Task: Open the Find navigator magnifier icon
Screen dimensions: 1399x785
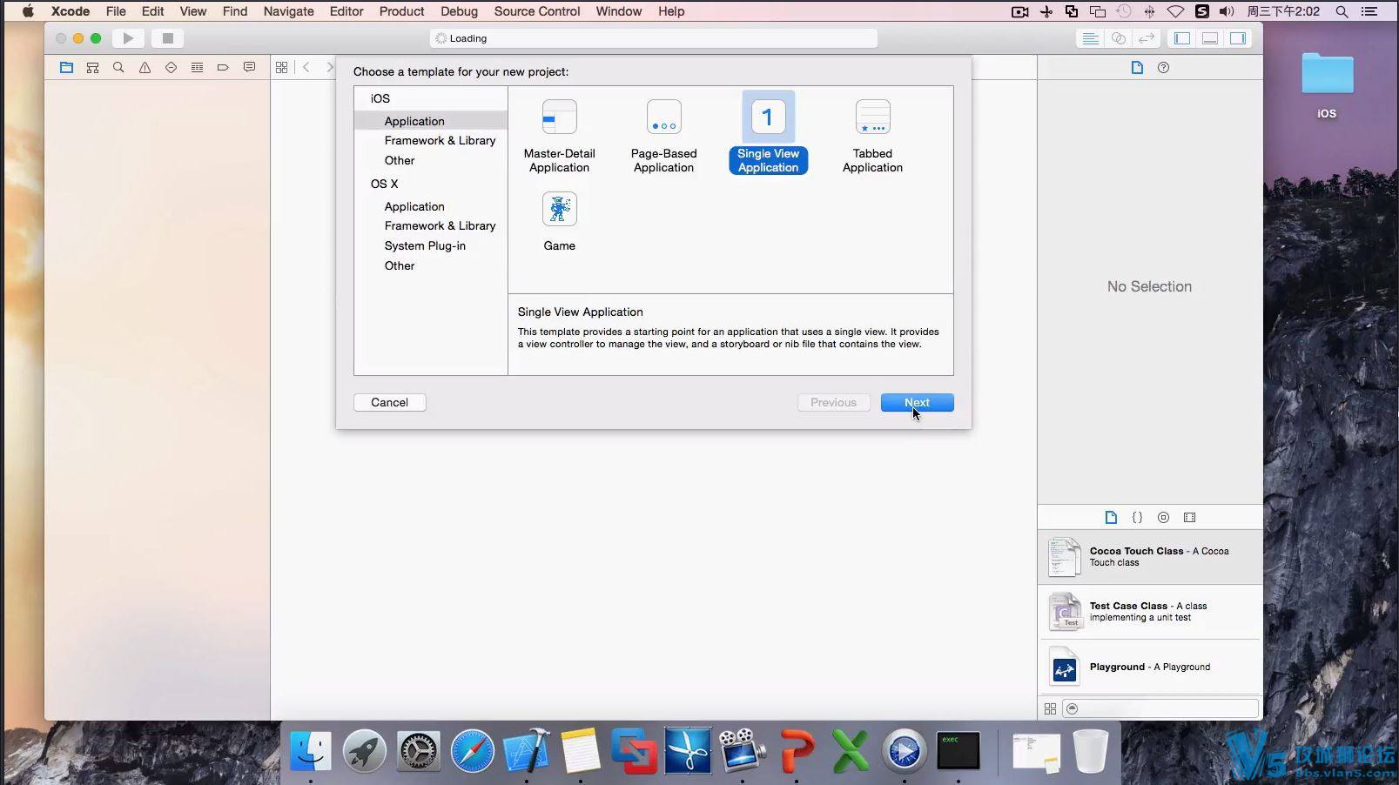Action: point(118,67)
